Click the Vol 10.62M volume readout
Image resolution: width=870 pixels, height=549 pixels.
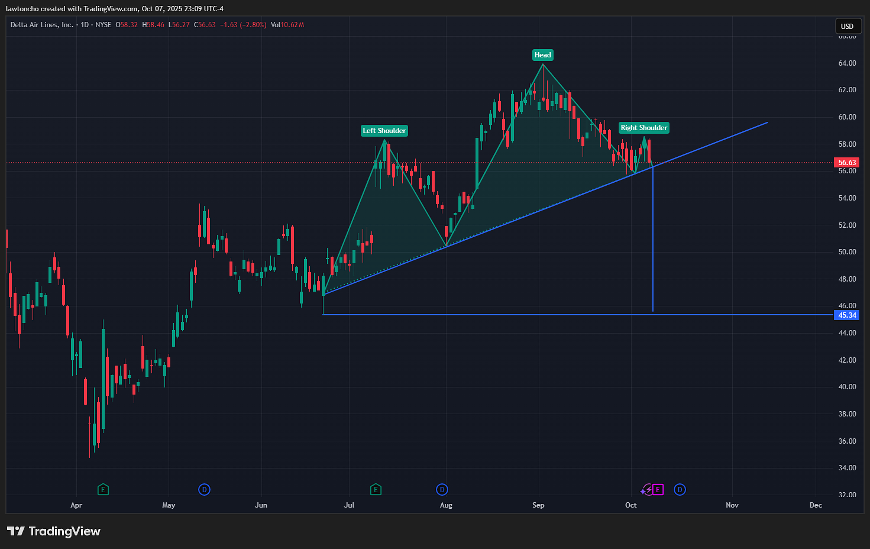pyautogui.click(x=287, y=25)
